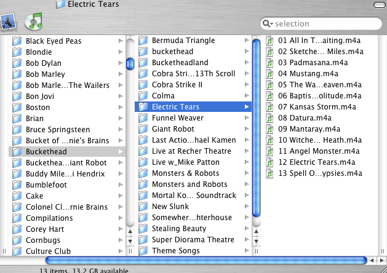Click the Blondie folder icon

point(17,52)
